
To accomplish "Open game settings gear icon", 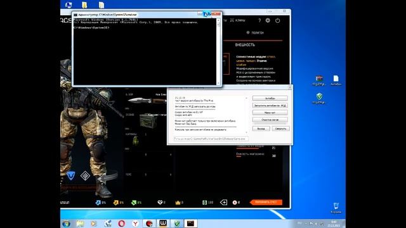I will (268, 20).
